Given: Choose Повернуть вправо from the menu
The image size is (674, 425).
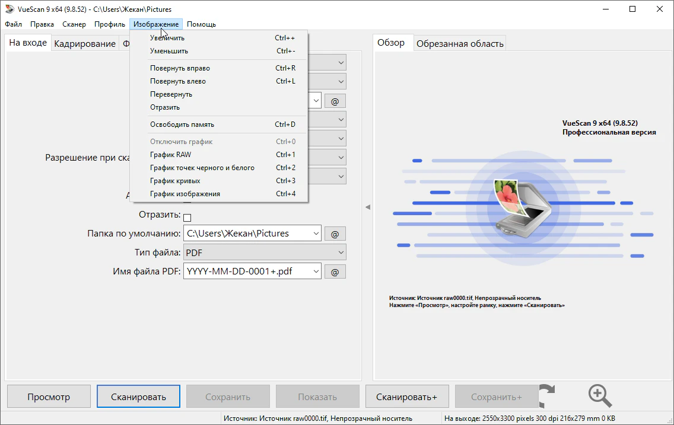Looking at the screenshot, I should [x=180, y=68].
